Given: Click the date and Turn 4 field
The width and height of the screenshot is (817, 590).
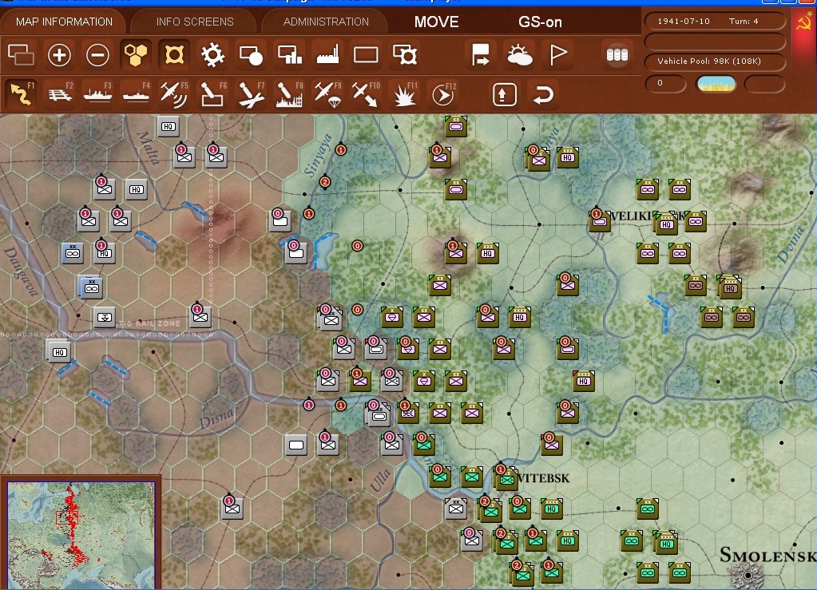Looking at the screenshot, I should click(x=714, y=22).
